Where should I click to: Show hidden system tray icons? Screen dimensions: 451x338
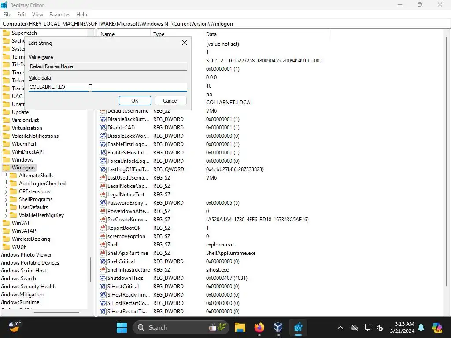340,327
